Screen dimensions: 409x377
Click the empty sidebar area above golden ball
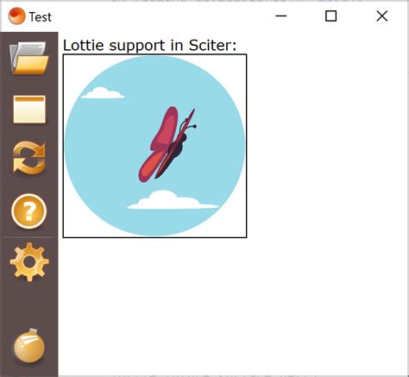[29, 305]
